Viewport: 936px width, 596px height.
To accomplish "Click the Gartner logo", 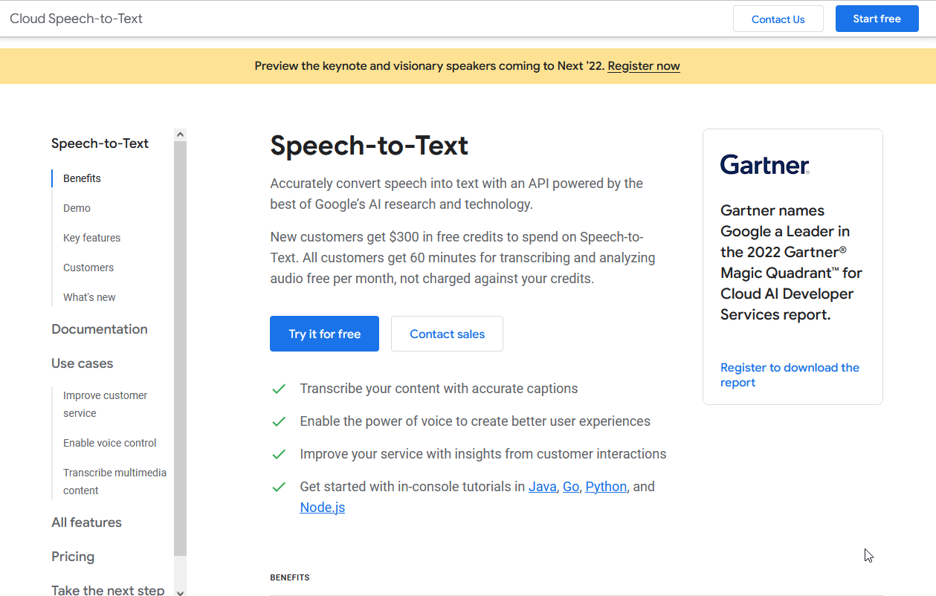I will [764, 165].
